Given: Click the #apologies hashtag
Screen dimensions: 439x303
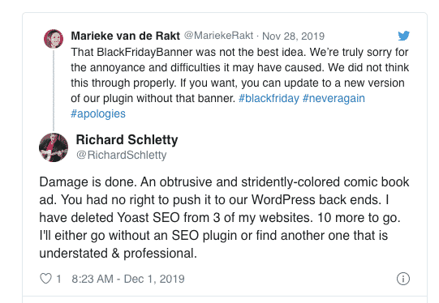Looking at the screenshot, I should tap(98, 113).
